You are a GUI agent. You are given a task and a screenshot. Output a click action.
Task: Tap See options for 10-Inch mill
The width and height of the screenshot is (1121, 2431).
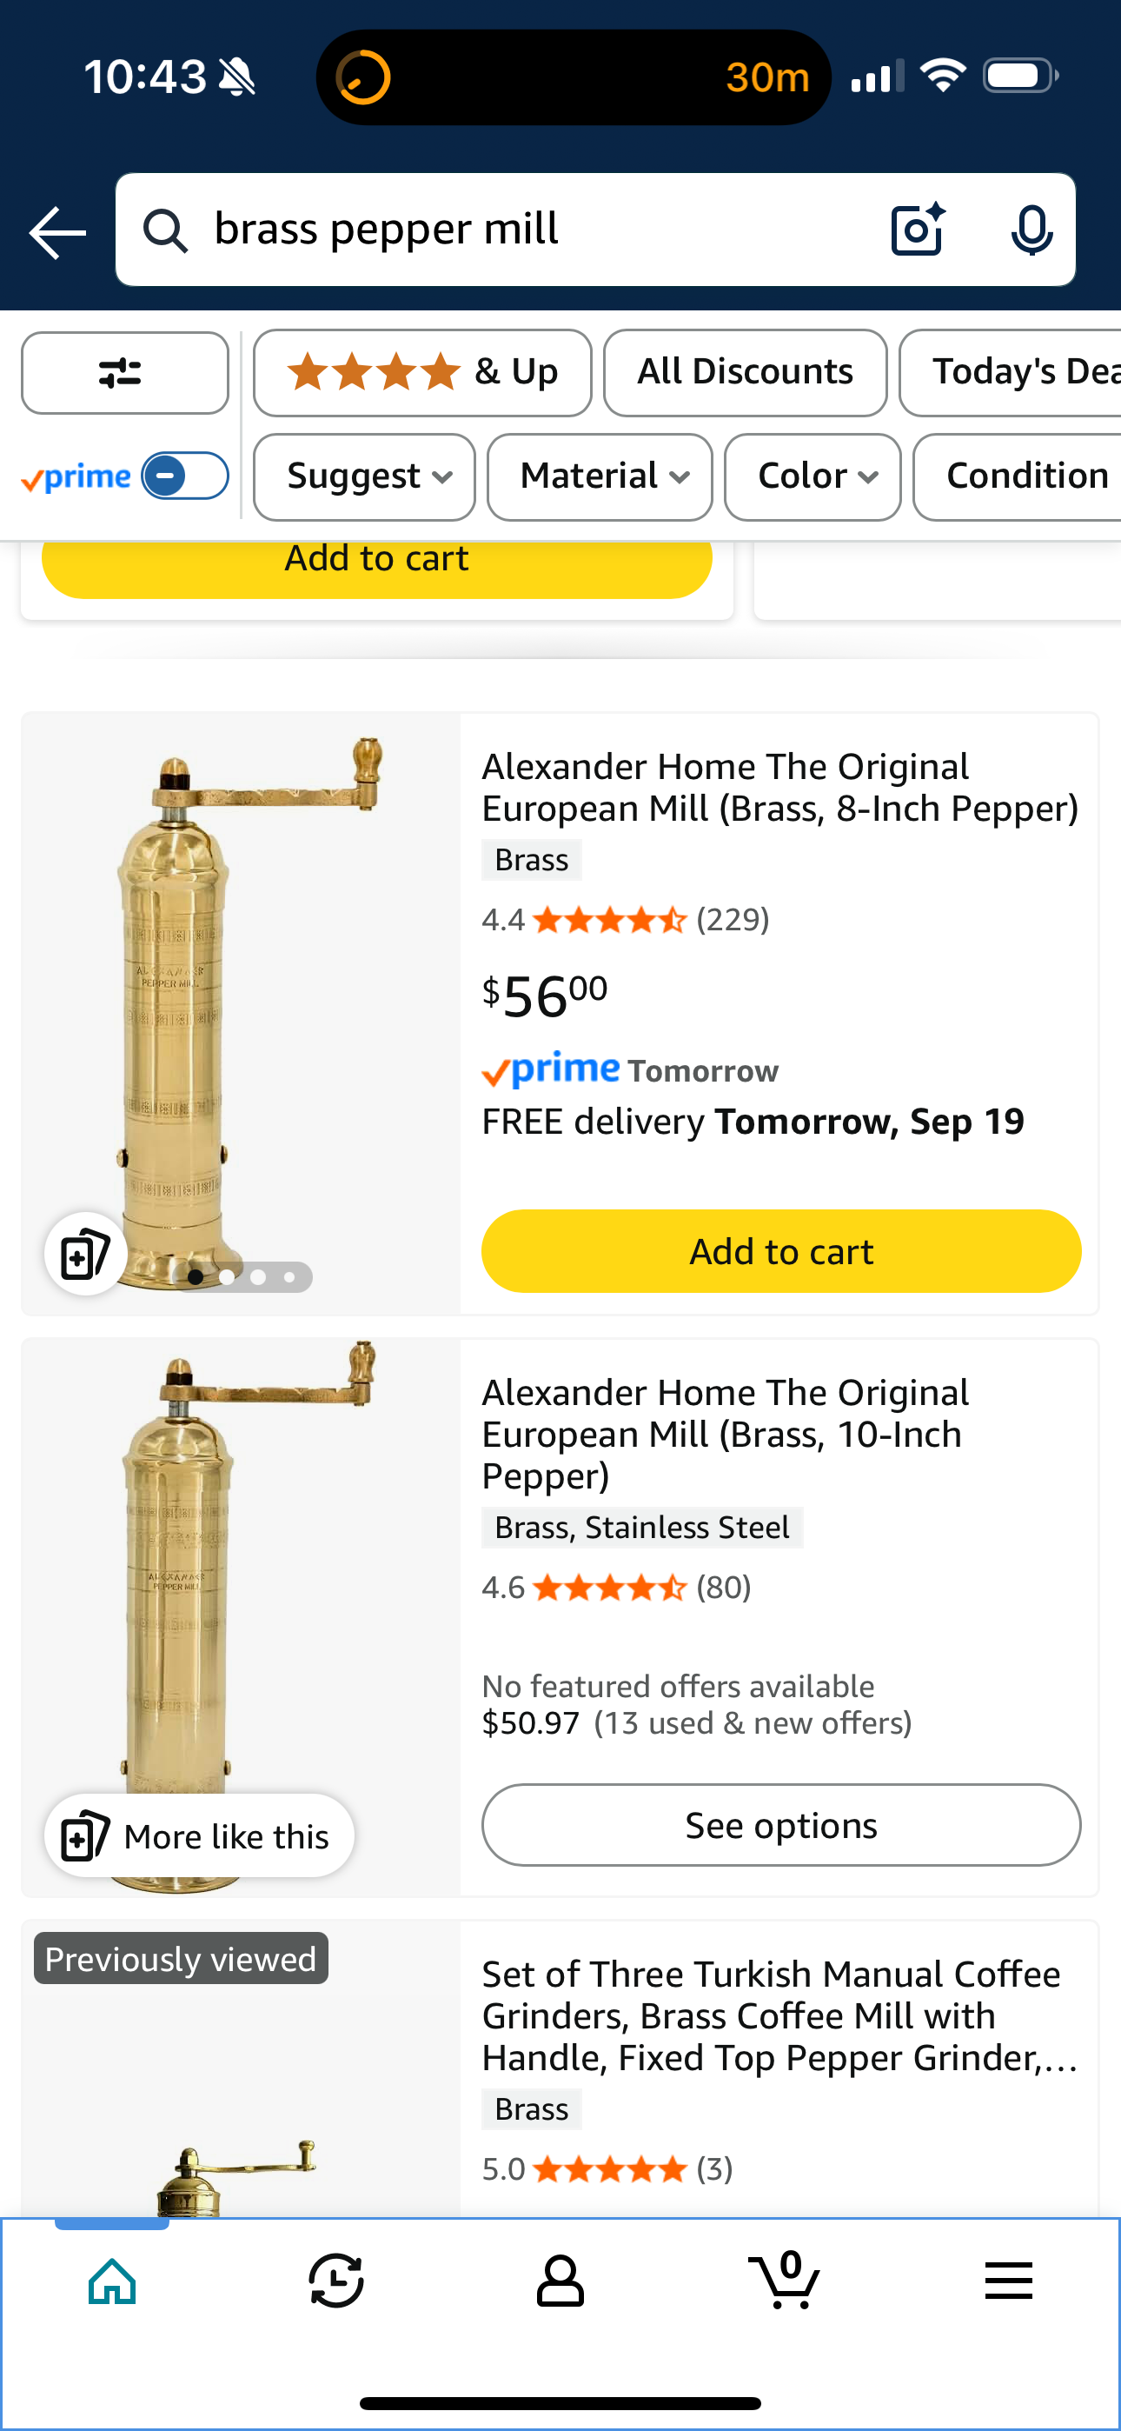780,1824
